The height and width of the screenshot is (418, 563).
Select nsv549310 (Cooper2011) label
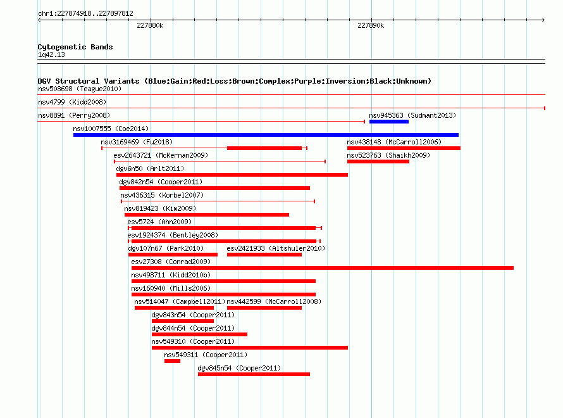pyautogui.click(x=193, y=341)
